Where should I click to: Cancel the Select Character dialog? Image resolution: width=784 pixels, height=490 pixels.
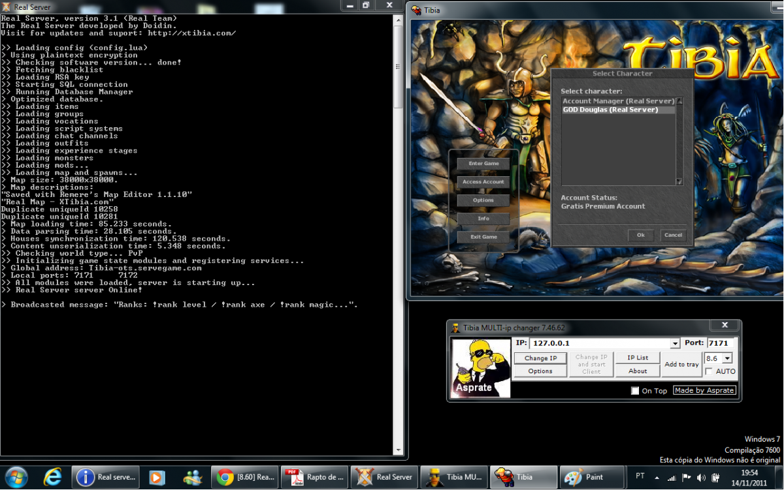tap(673, 235)
